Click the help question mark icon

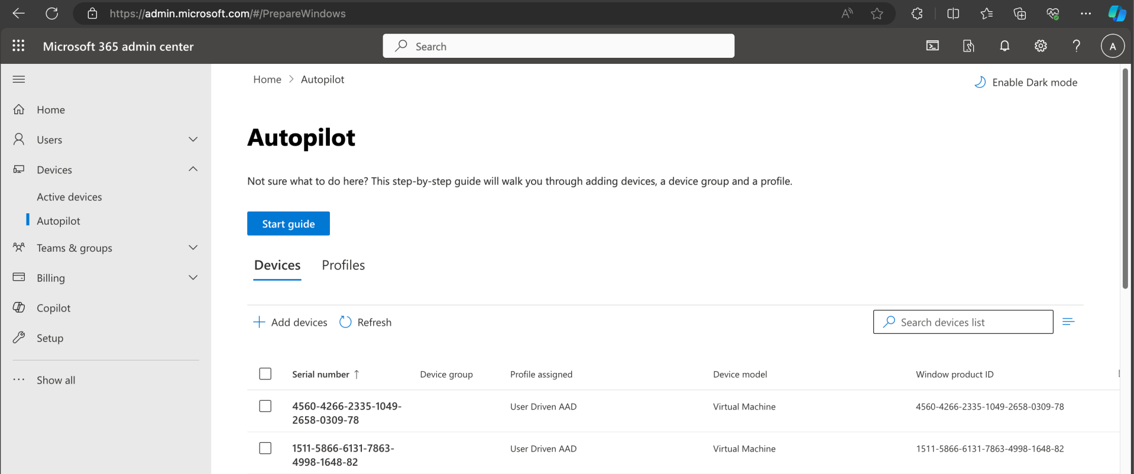1076,46
